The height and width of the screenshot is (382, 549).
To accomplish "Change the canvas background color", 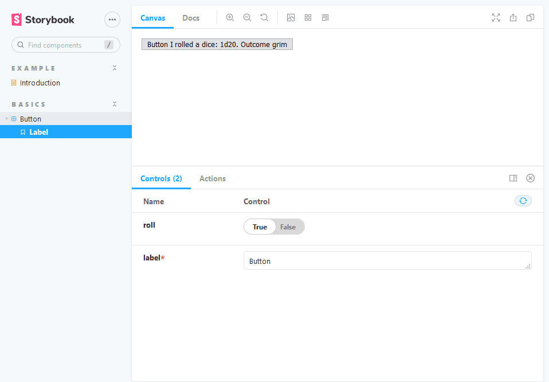I will point(291,18).
